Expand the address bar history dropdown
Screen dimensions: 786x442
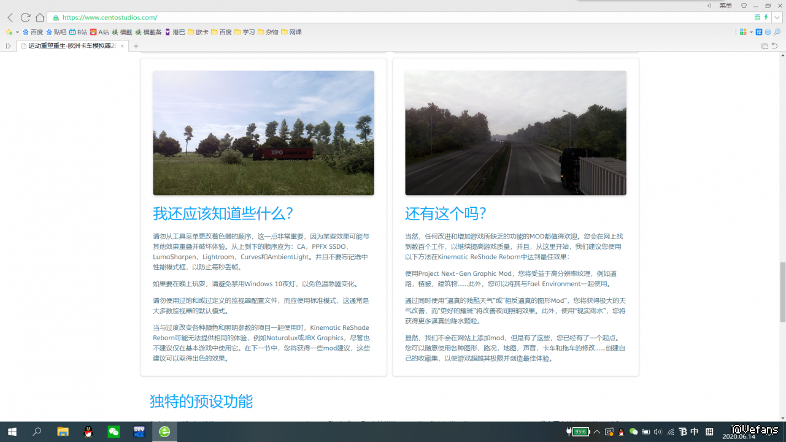click(x=777, y=18)
